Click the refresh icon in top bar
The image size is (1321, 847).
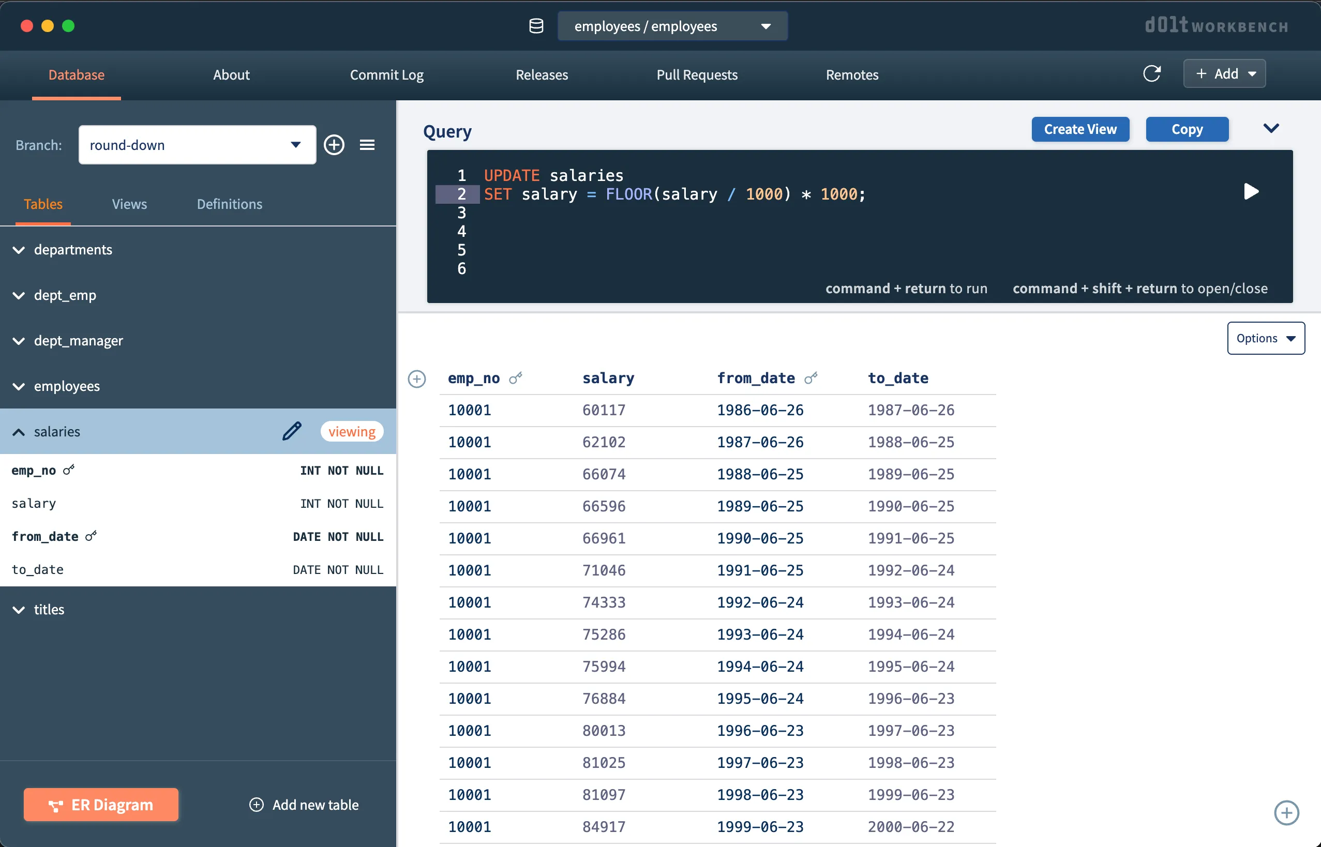pyautogui.click(x=1151, y=74)
